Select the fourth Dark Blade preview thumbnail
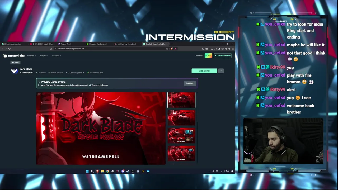The image size is (338, 190). point(181,153)
